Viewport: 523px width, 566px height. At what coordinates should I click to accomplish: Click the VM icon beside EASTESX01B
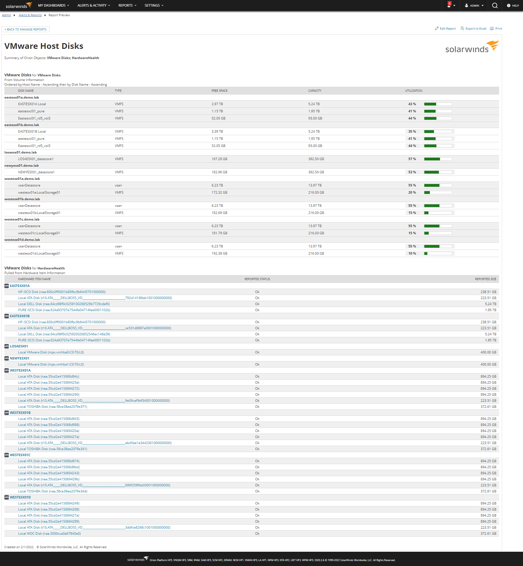click(7, 316)
